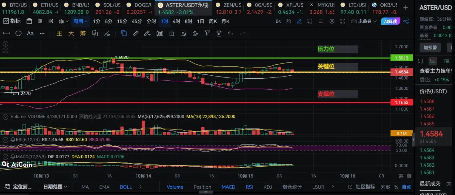Click the green 1.5913 price line label
The width and height of the screenshot is (455, 195).
(402, 58)
